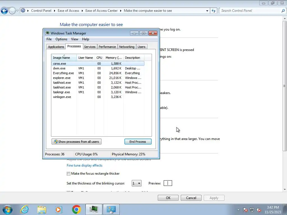Select the taskhost.exe row using 2,068 K
The height and width of the screenshot is (215, 287).
click(x=98, y=87)
